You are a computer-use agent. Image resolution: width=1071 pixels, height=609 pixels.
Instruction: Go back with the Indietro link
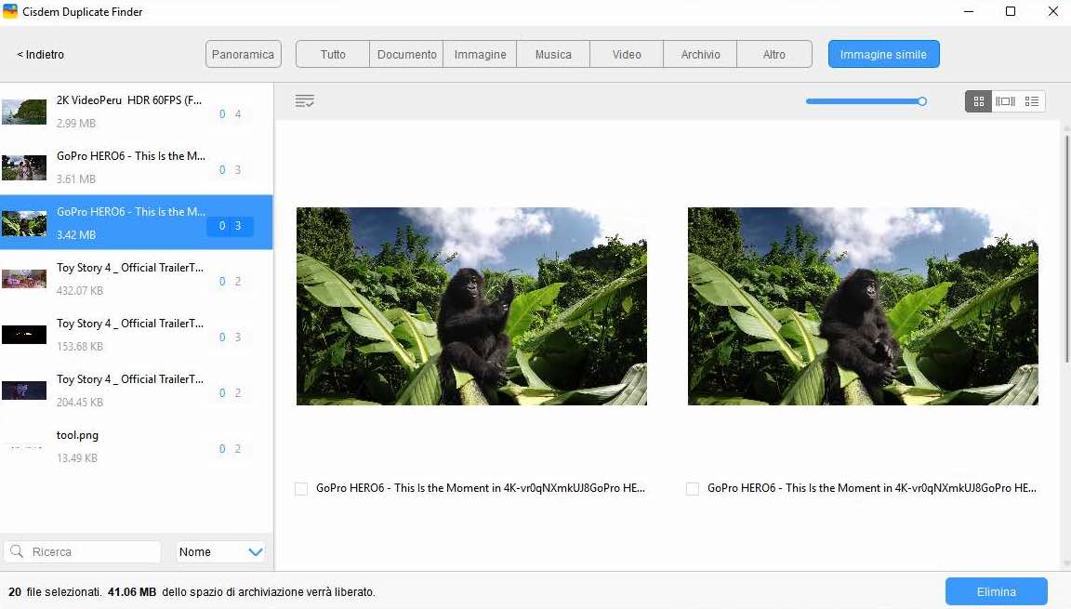pos(41,55)
